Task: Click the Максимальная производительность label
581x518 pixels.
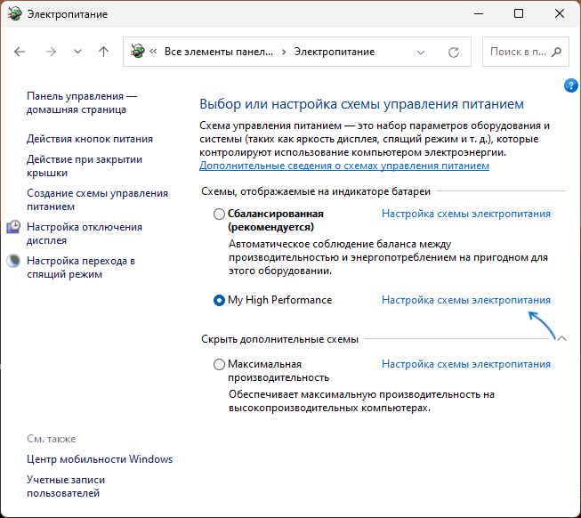Action: click(278, 371)
